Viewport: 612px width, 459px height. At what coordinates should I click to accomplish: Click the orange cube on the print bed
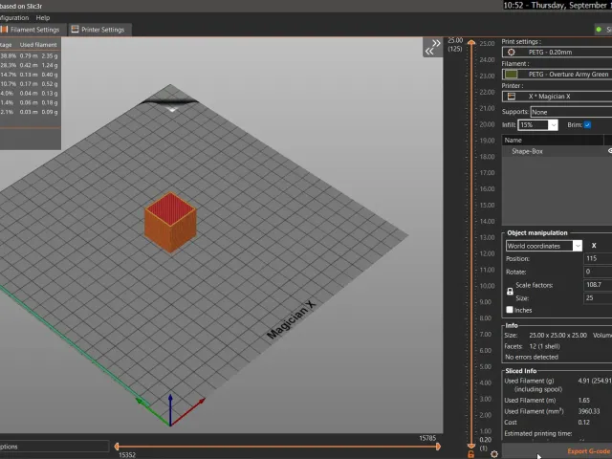pyautogui.click(x=170, y=222)
